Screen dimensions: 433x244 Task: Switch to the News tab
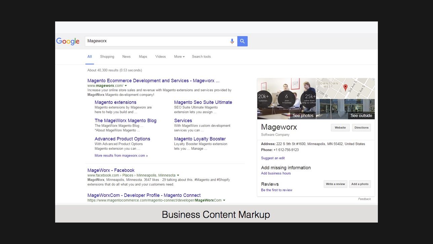click(x=126, y=57)
